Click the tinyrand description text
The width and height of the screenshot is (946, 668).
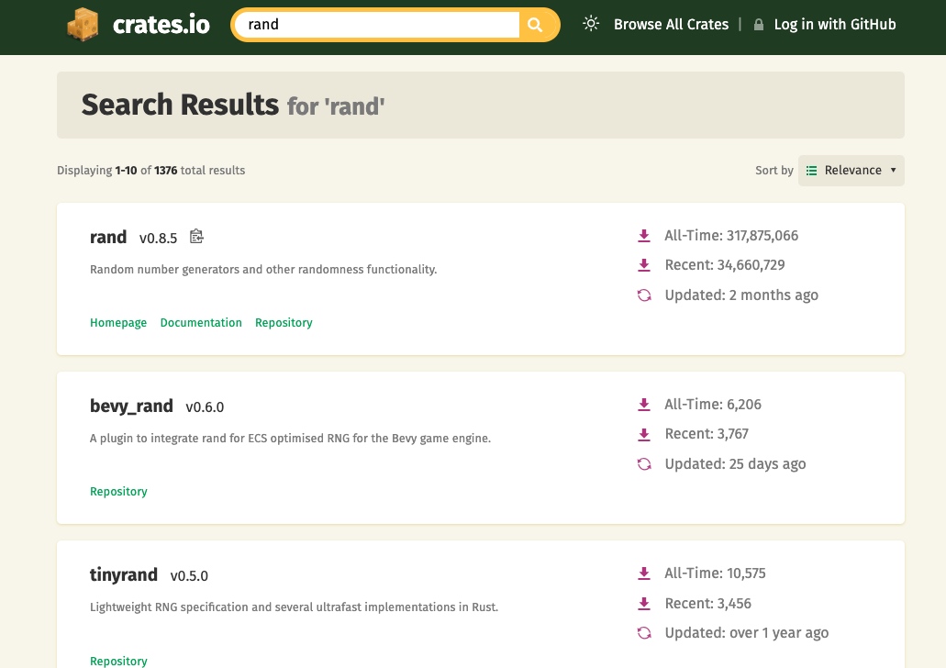294,607
